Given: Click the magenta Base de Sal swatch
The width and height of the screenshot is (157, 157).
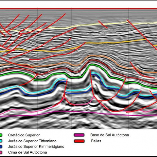Looking at the screenshot, I should (79, 135).
